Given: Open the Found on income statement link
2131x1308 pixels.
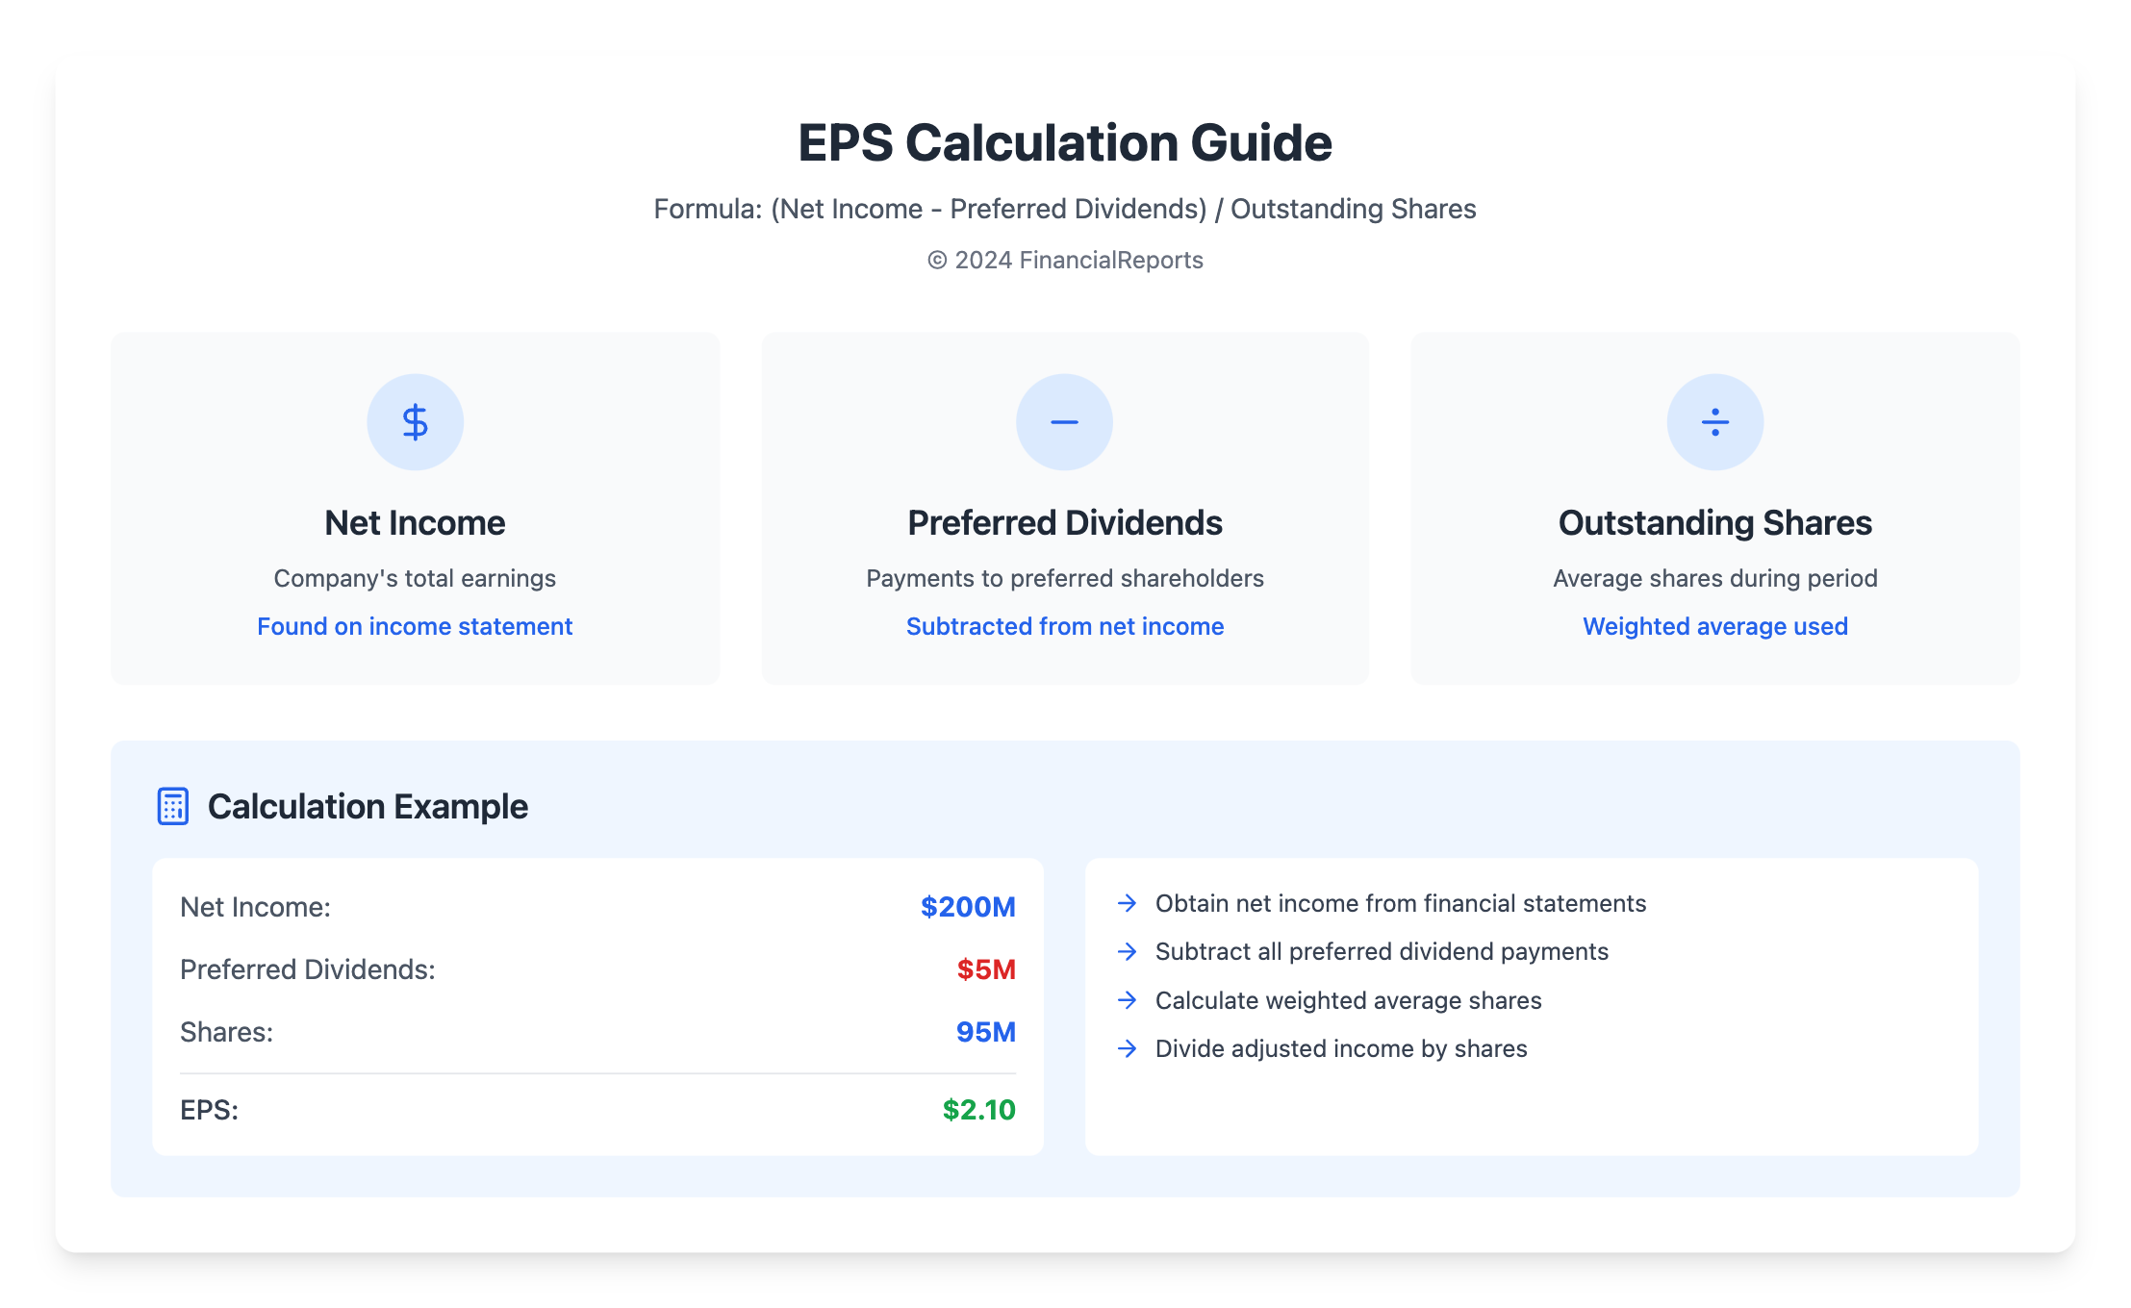Looking at the screenshot, I should (415, 626).
